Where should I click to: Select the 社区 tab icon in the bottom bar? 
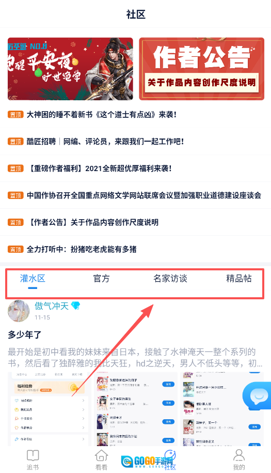tap(170, 456)
